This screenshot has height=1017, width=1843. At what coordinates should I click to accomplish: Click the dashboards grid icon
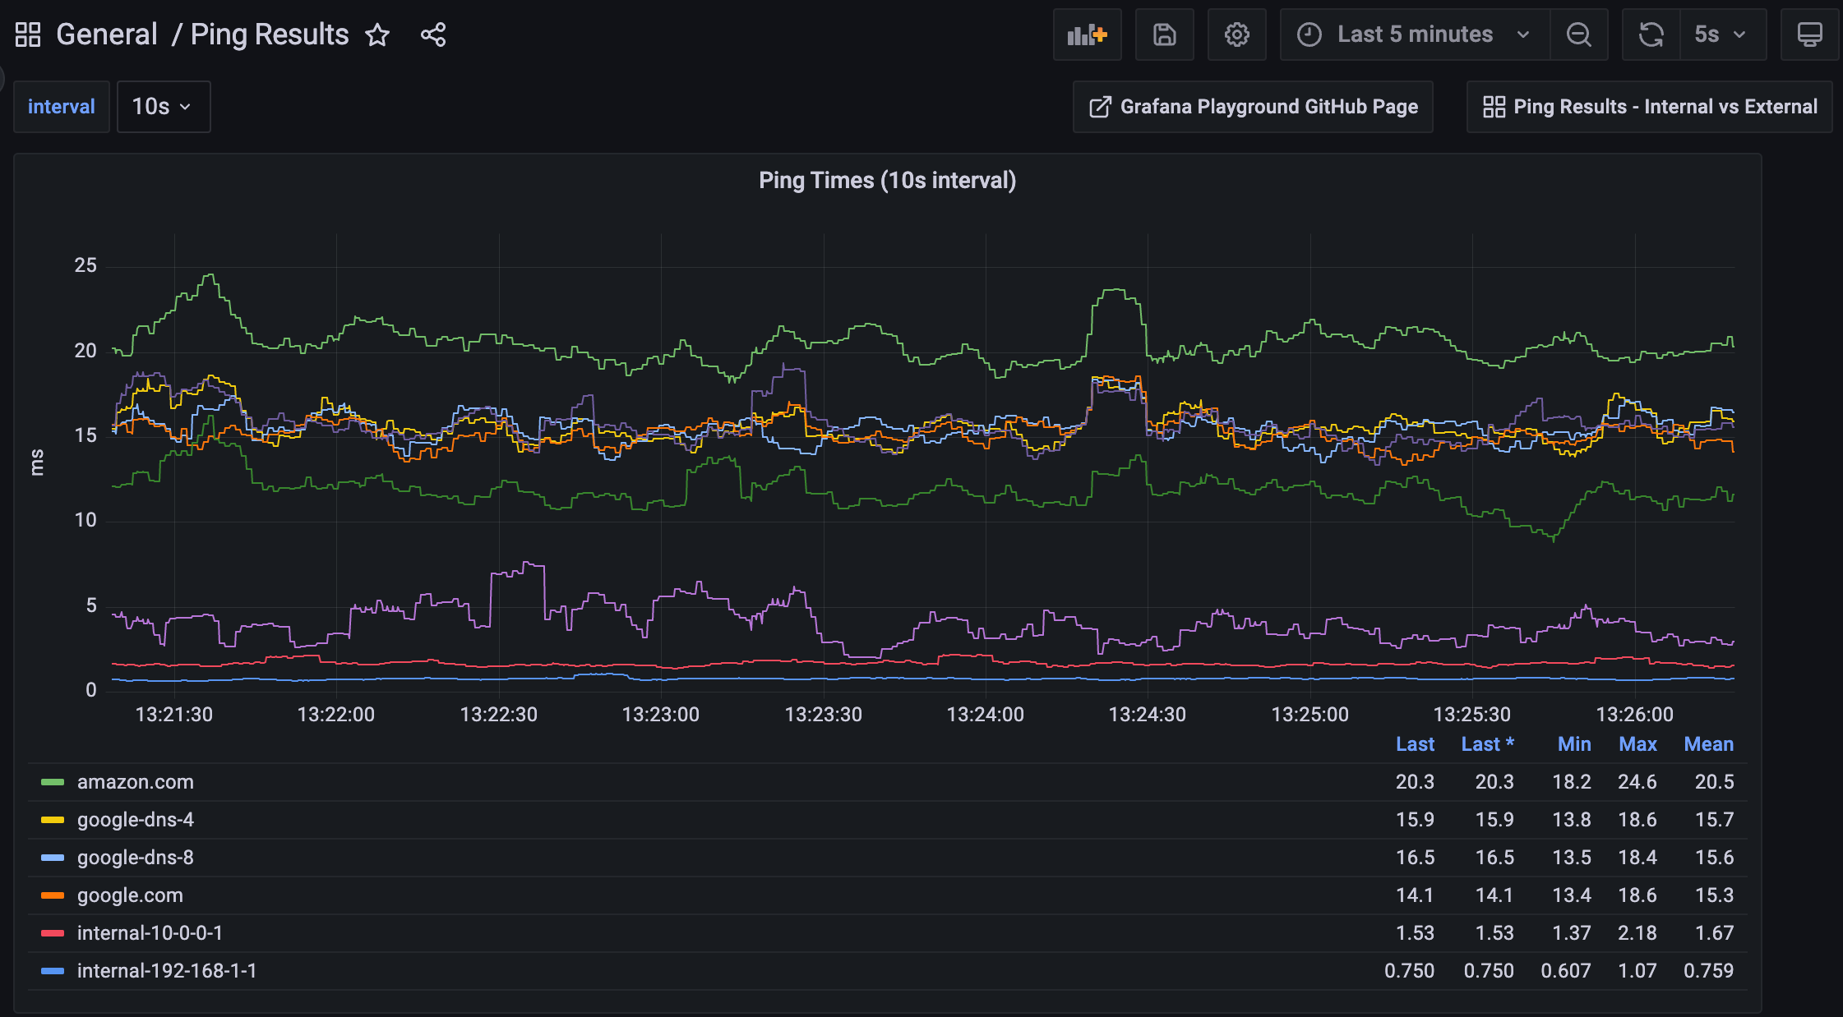(28, 35)
